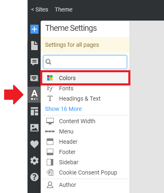Click the theme settings search field
This screenshot has width=164, height=193.
coord(85,62)
